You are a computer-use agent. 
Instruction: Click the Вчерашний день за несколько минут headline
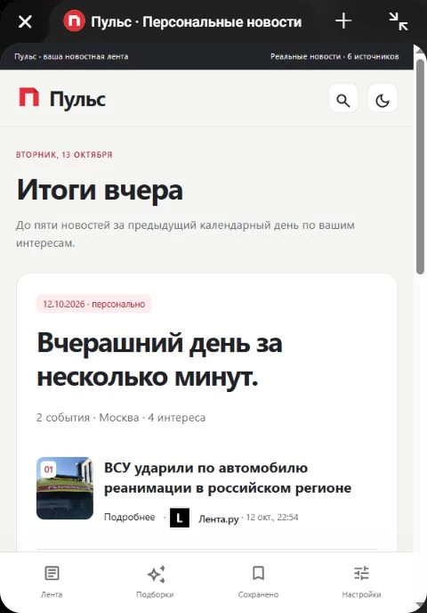(x=159, y=359)
